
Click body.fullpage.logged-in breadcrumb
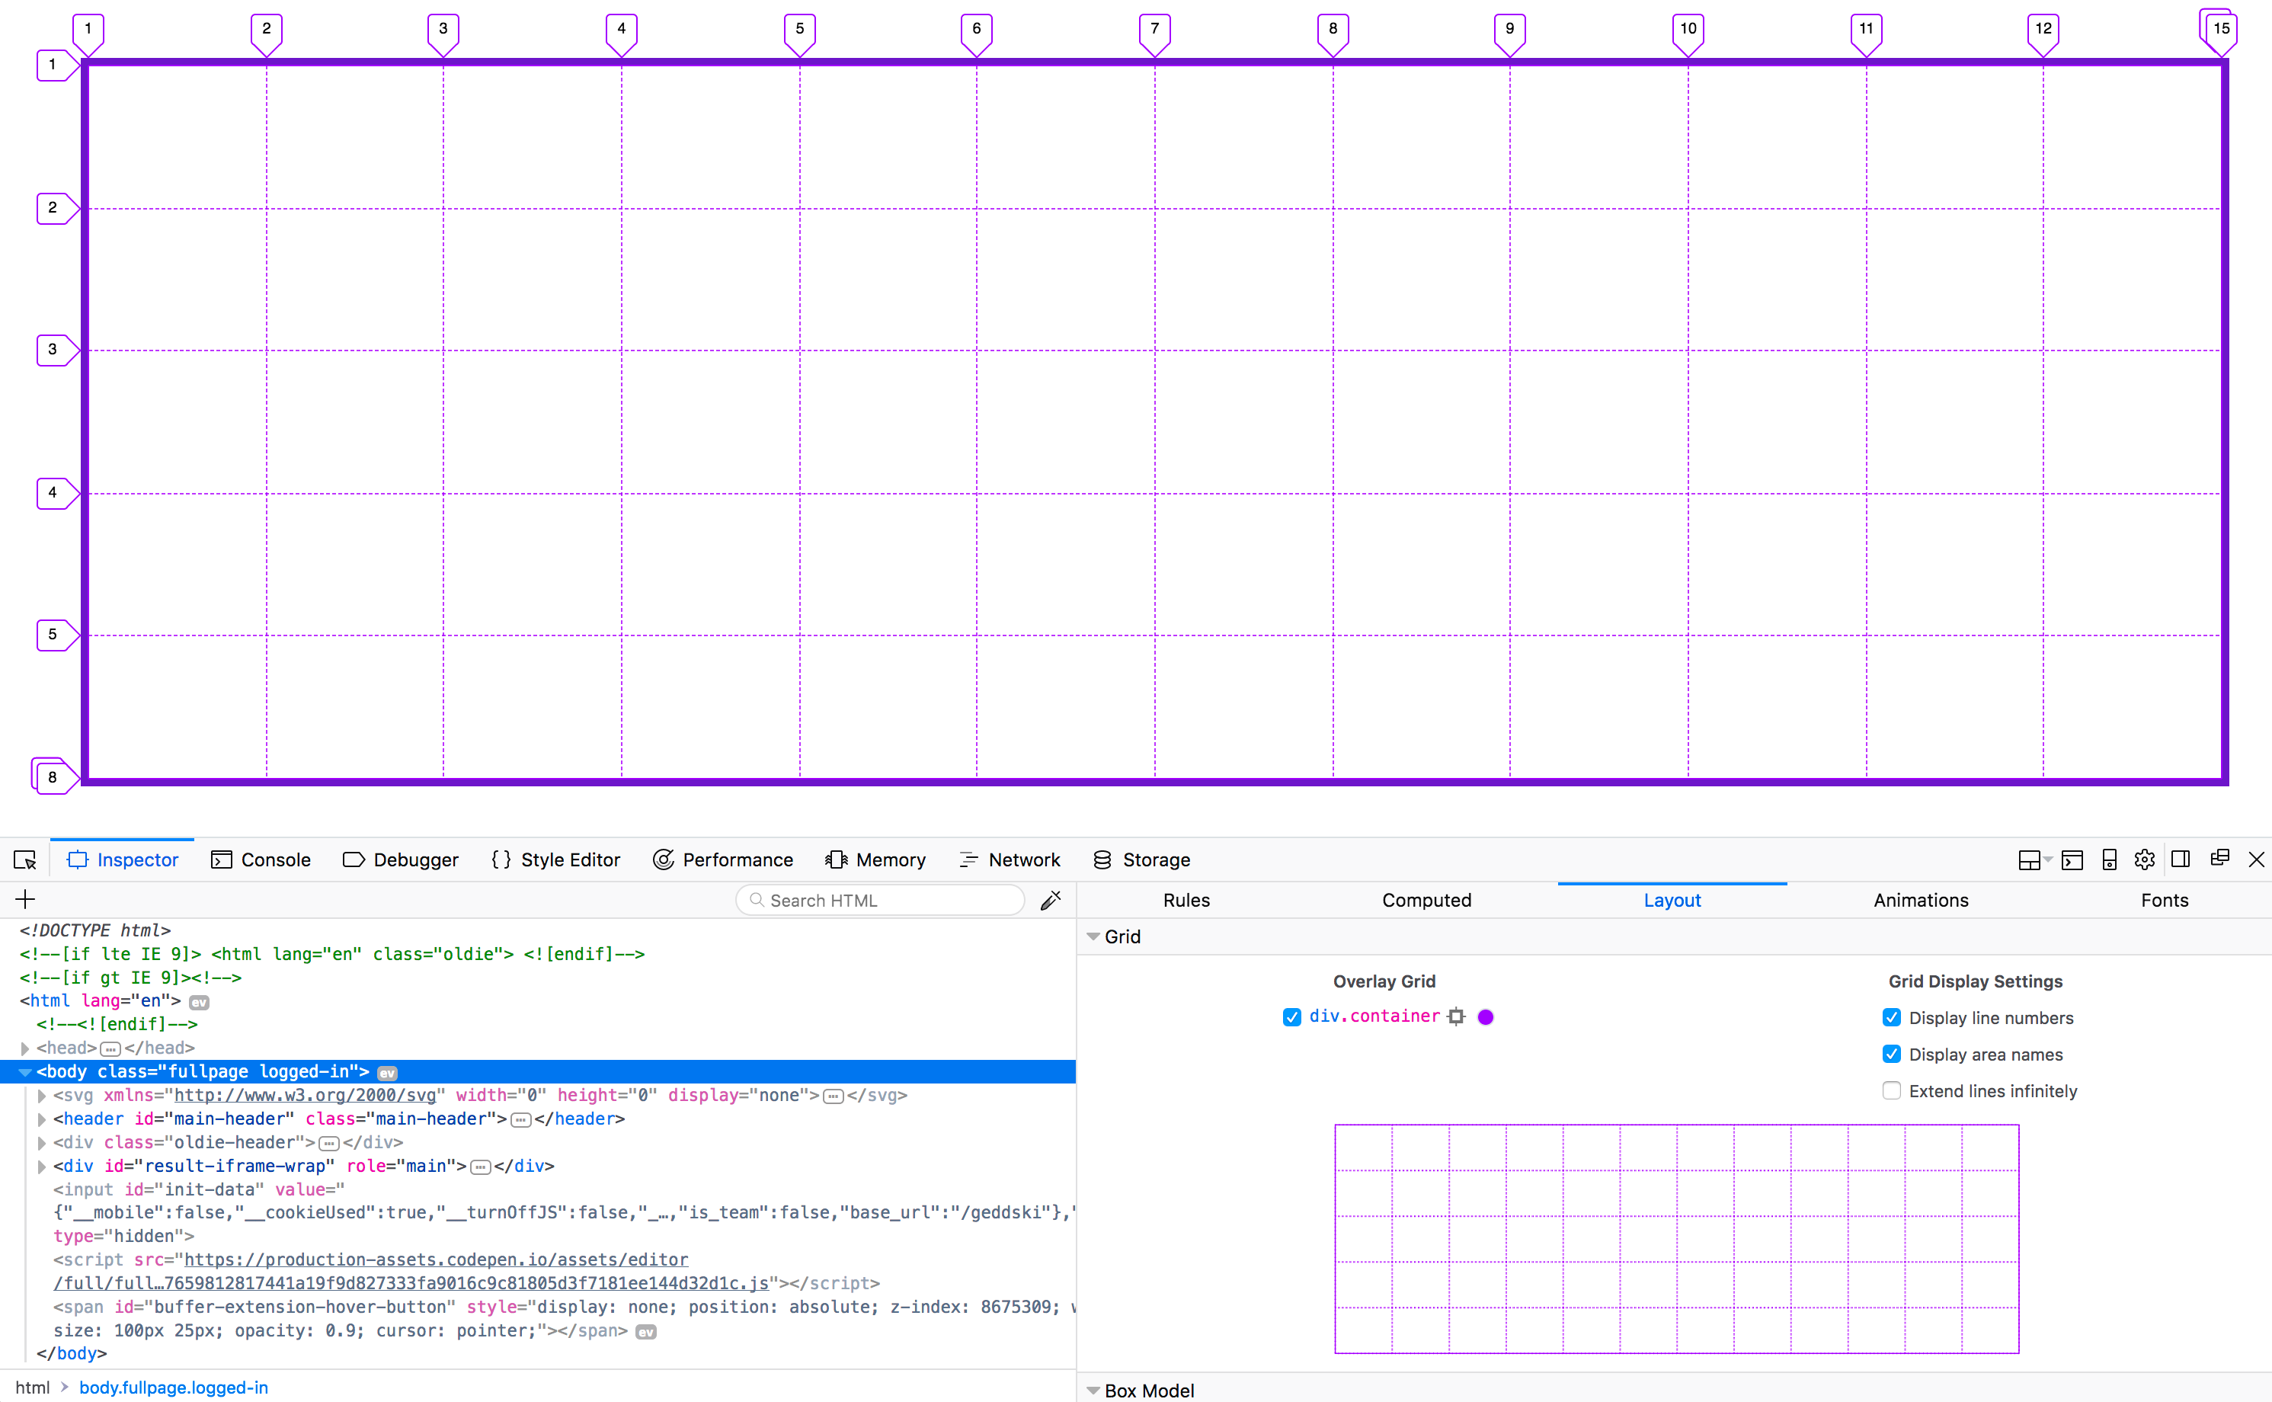click(174, 1388)
